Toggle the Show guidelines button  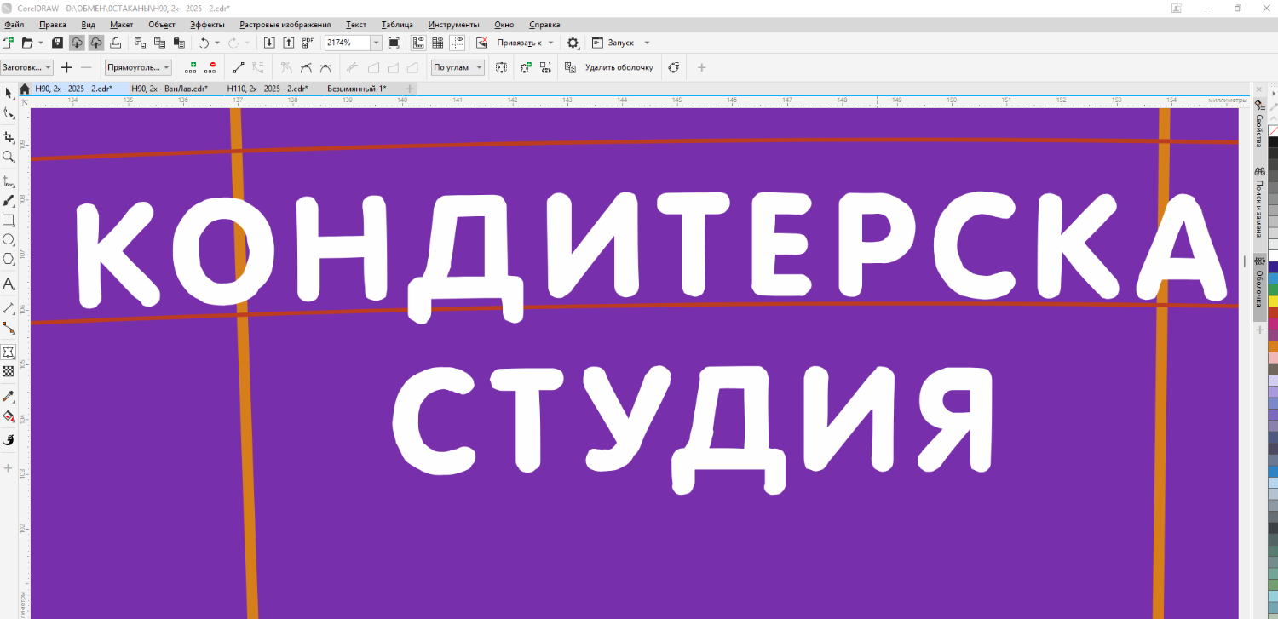(458, 43)
